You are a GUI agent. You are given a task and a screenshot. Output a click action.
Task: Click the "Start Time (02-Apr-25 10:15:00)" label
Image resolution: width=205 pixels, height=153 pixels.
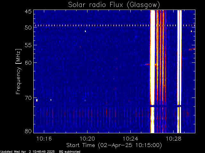(x=114, y=145)
